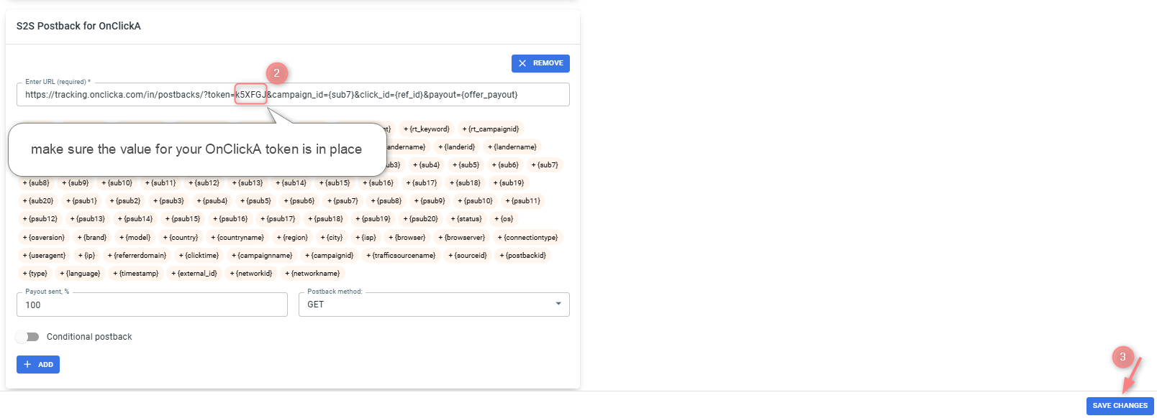Click the Payout sent percent field
This screenshot has height=418, width=1157.
click(x=152, y=305)
